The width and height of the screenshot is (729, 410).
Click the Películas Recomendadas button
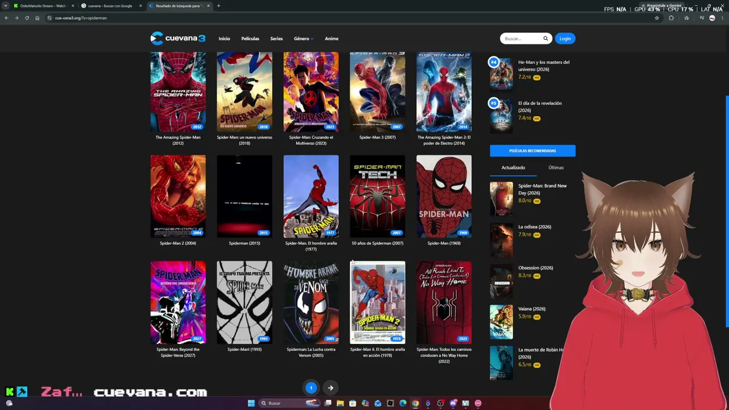[533, 151]
